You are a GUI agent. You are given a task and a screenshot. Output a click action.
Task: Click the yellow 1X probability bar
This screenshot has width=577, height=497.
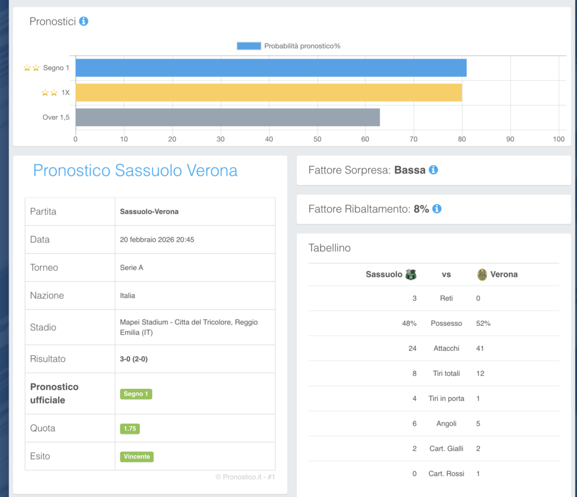[268, 93]
